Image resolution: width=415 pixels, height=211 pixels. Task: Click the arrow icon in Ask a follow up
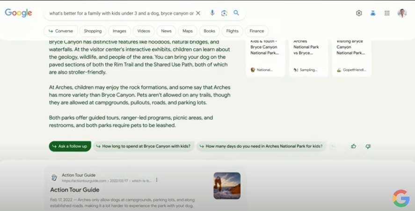click(x=54, y=146)
